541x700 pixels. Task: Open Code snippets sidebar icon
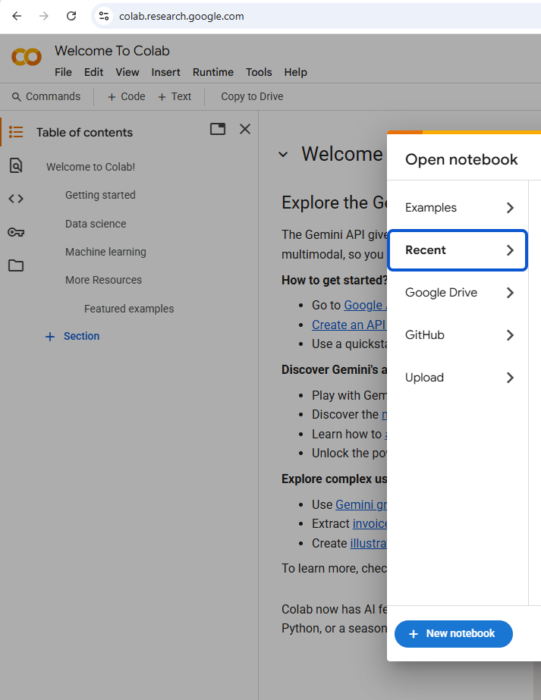pos(16,199)
